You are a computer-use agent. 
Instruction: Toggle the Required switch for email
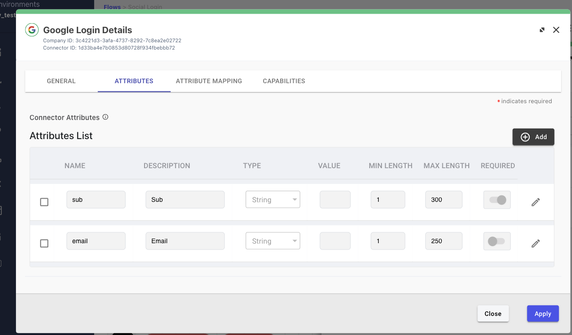[497, 241]
